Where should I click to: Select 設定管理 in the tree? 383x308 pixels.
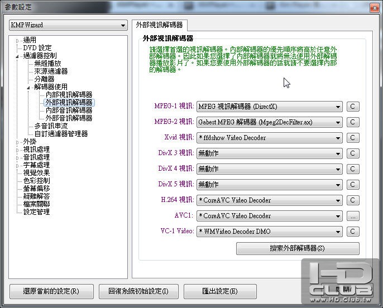pyautogui.click(x=36, y=212)
